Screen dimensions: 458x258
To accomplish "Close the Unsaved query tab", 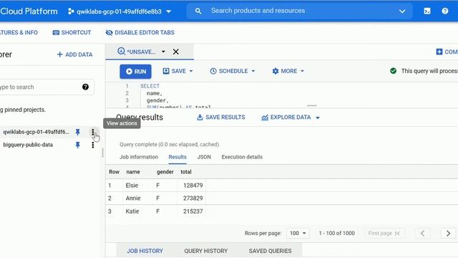I will 176,52.
